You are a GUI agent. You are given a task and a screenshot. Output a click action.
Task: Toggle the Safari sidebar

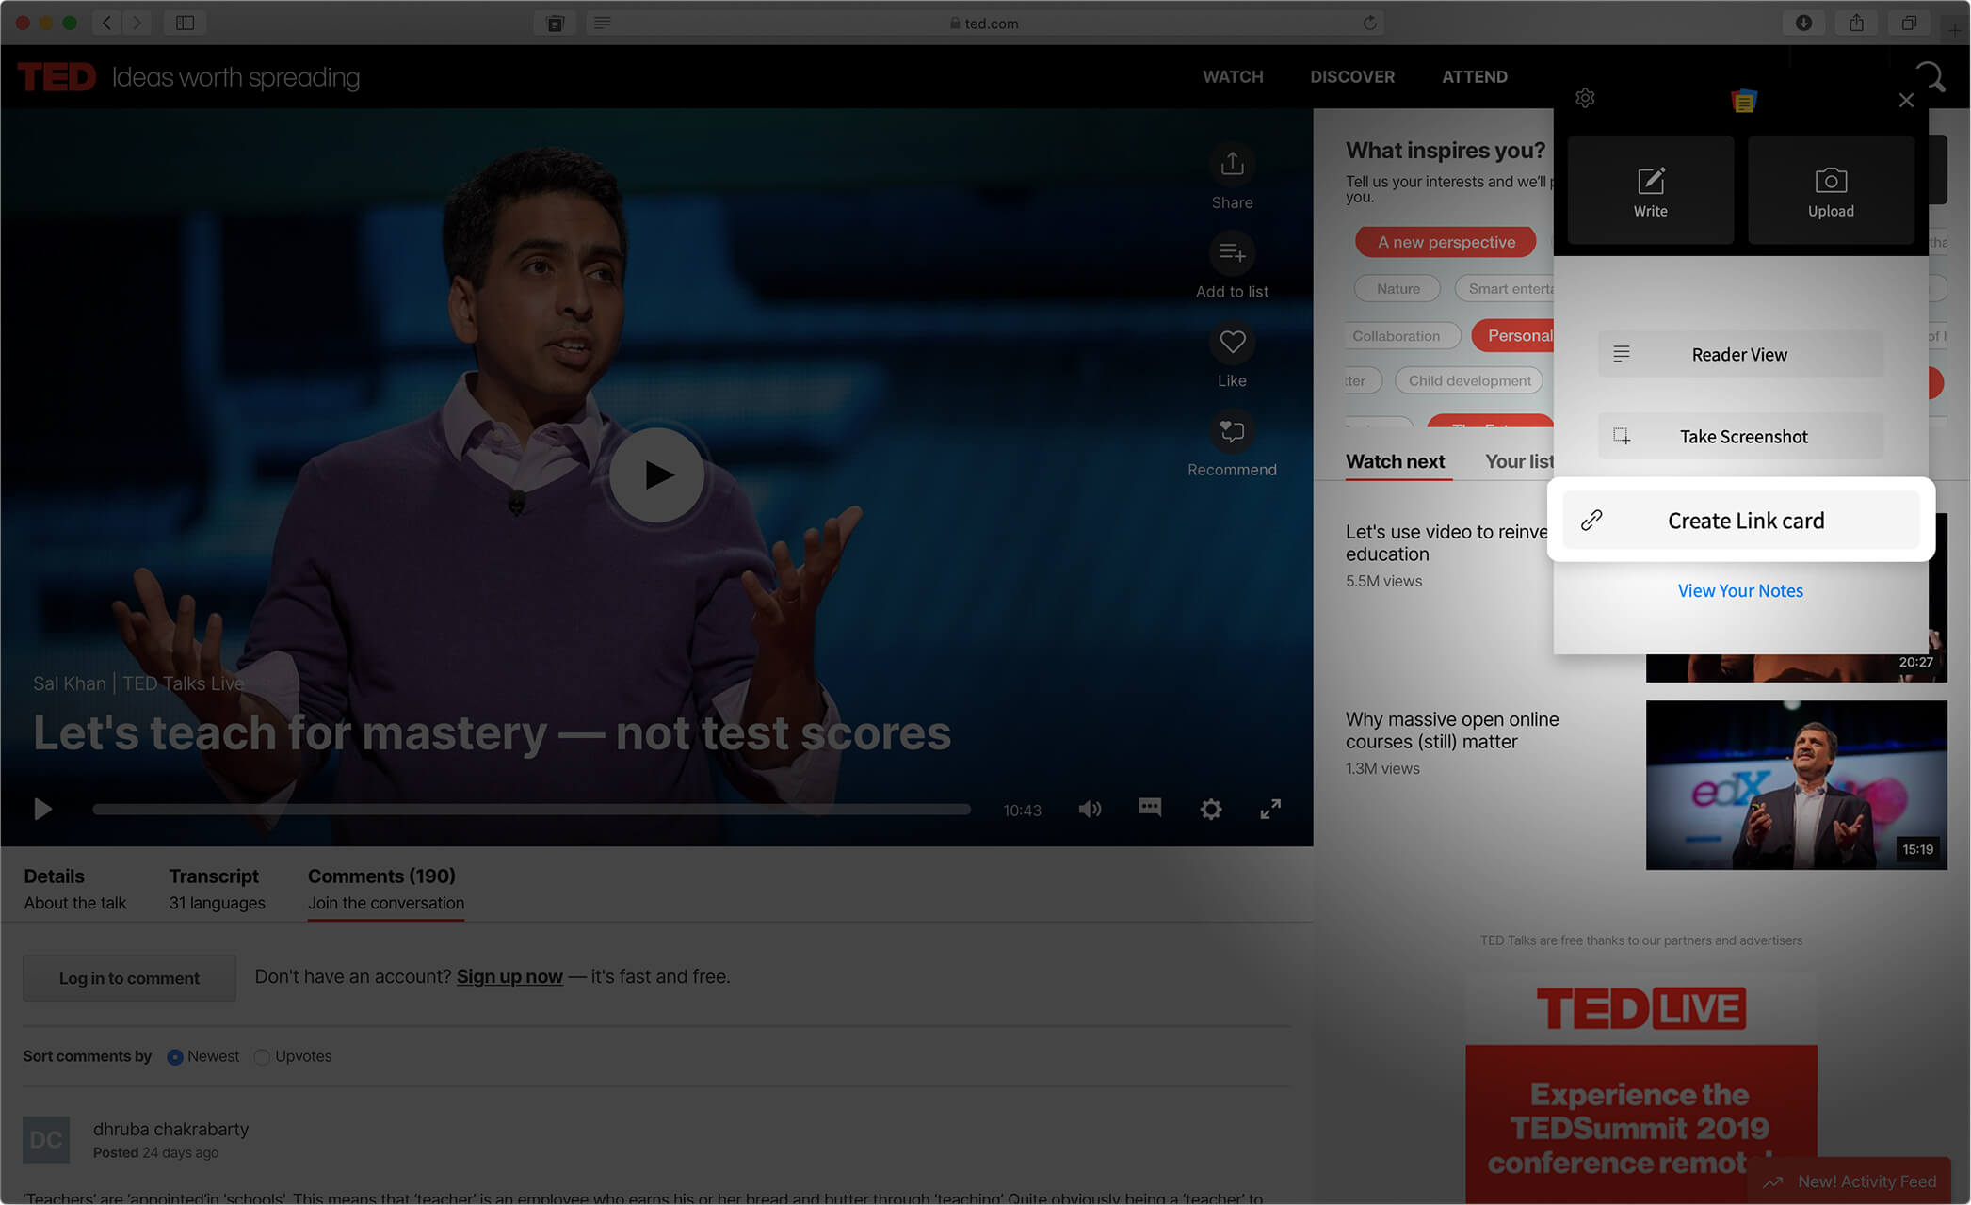pos(185,23)
